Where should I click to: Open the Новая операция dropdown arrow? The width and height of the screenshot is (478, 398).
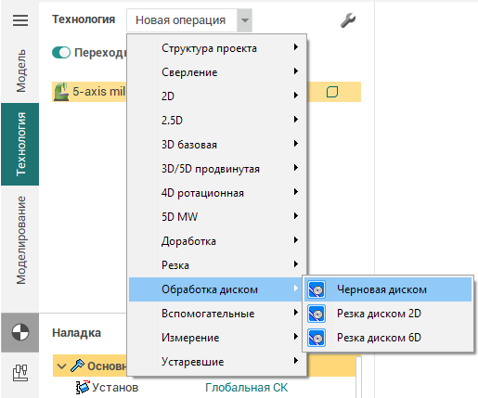tap(245, 20)
